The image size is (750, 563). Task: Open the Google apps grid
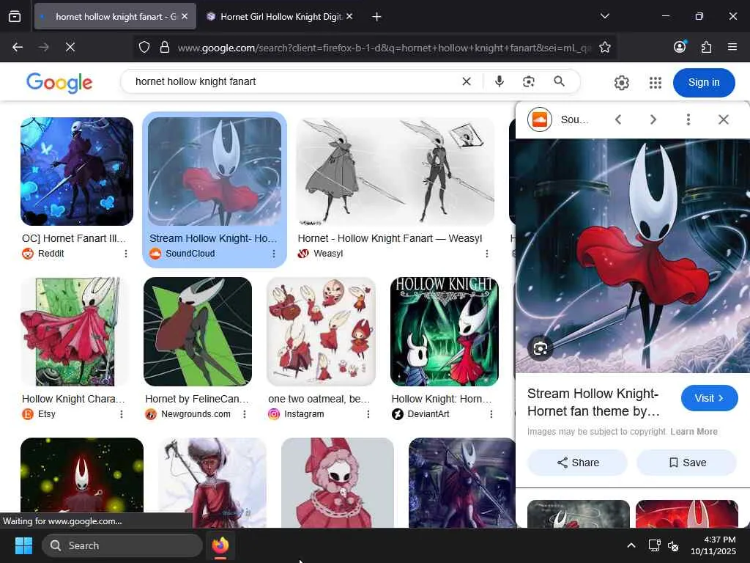[x=656, y=83]
